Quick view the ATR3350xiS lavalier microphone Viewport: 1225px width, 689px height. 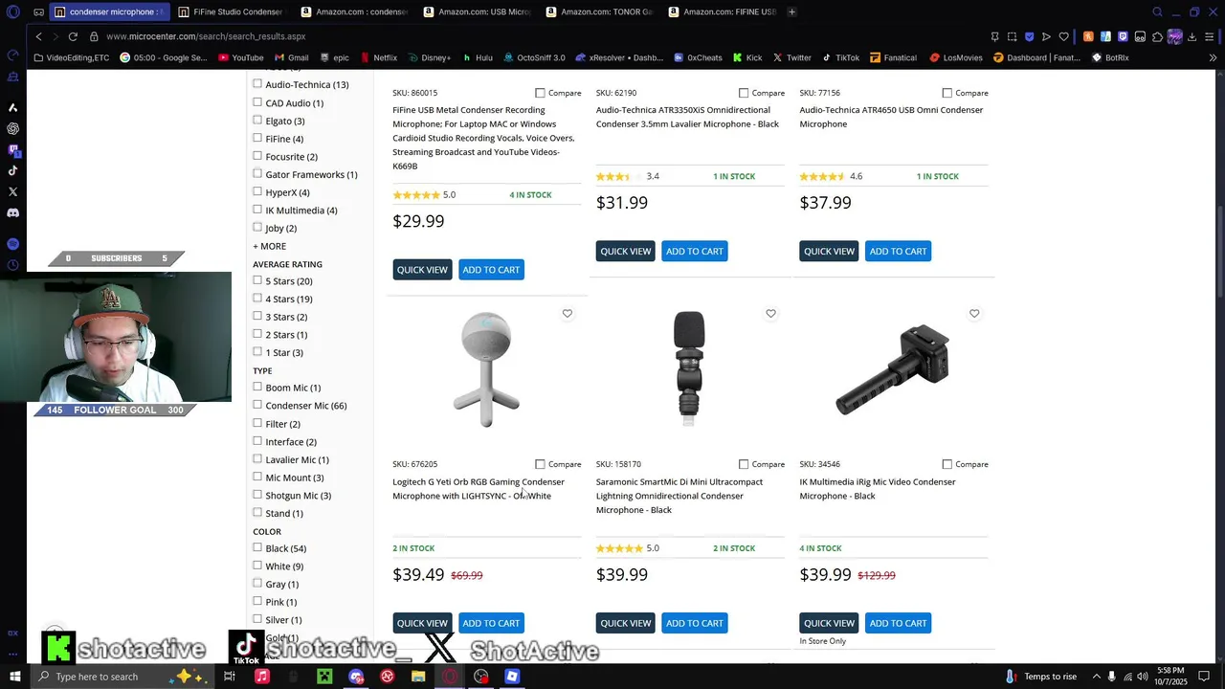(x=626, y=252)
